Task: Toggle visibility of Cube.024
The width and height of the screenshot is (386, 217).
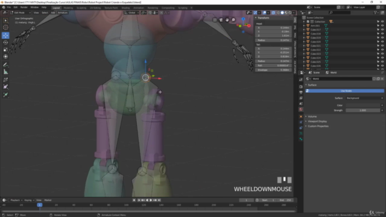Action: [x=382, y=58]
